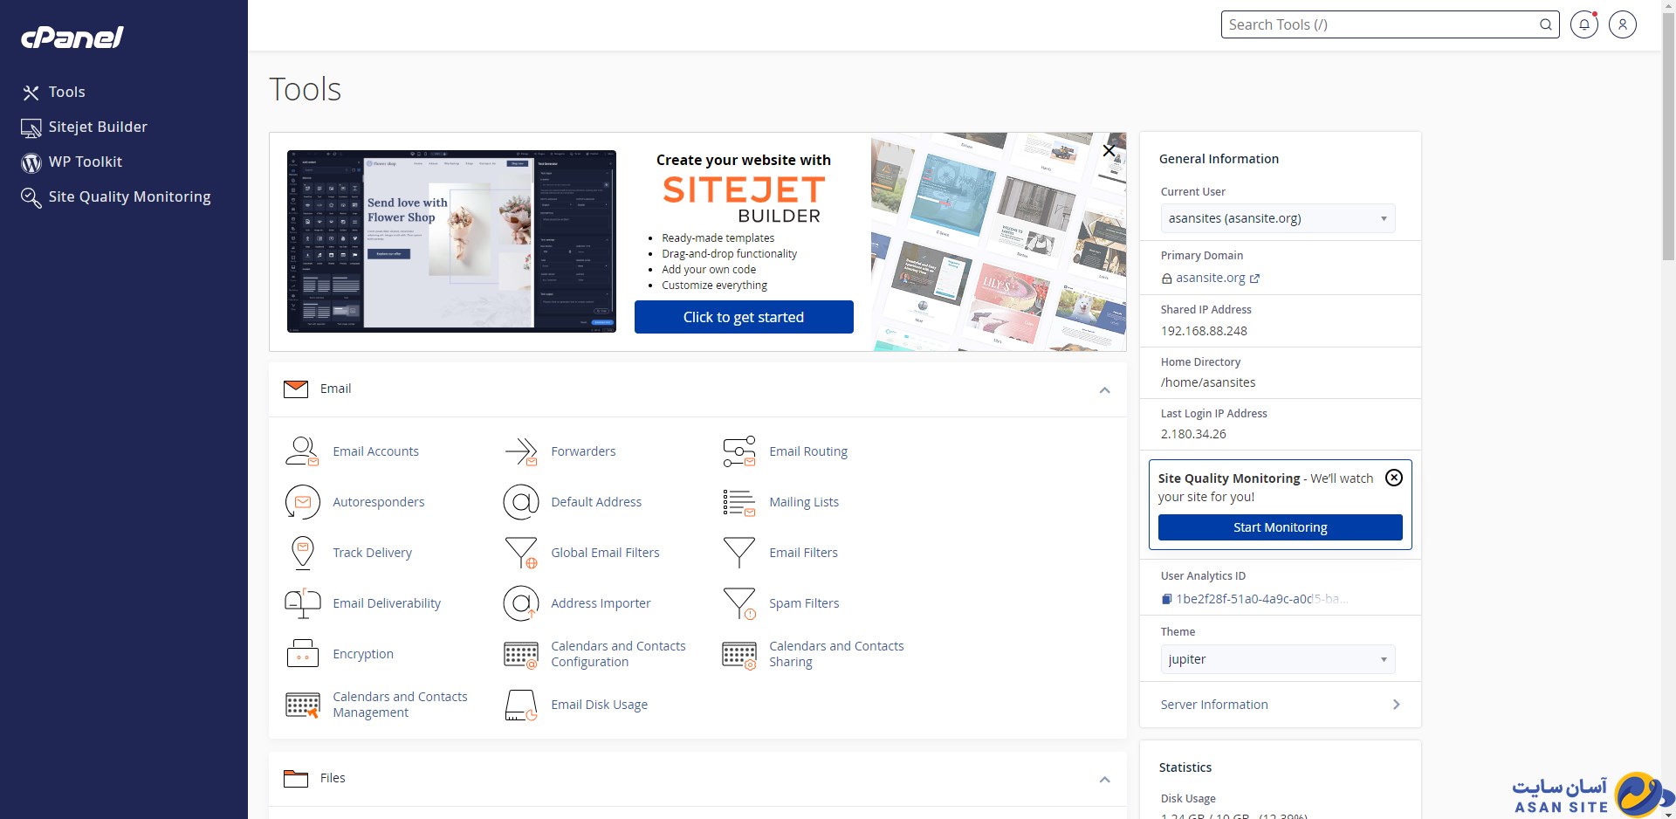1676x819 pixels.
Task: Click the Encryption icon
Action: (x=302, y=654)
